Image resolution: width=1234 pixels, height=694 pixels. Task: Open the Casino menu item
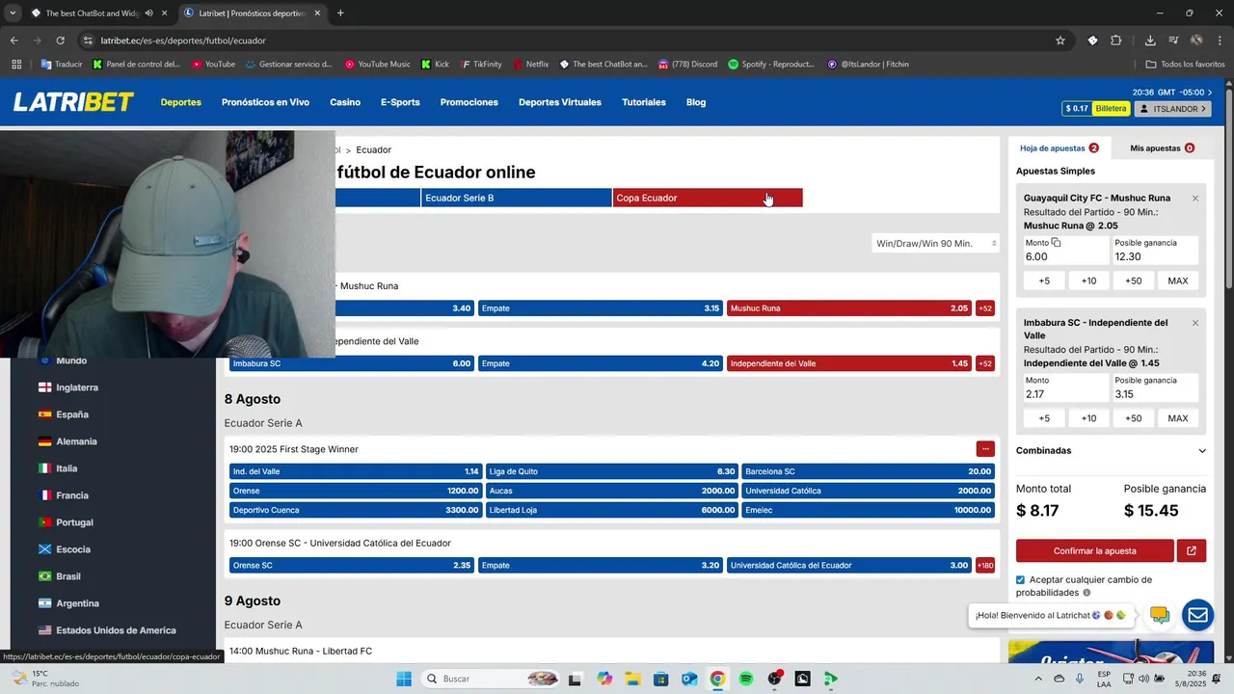click(x=345, y=102)
